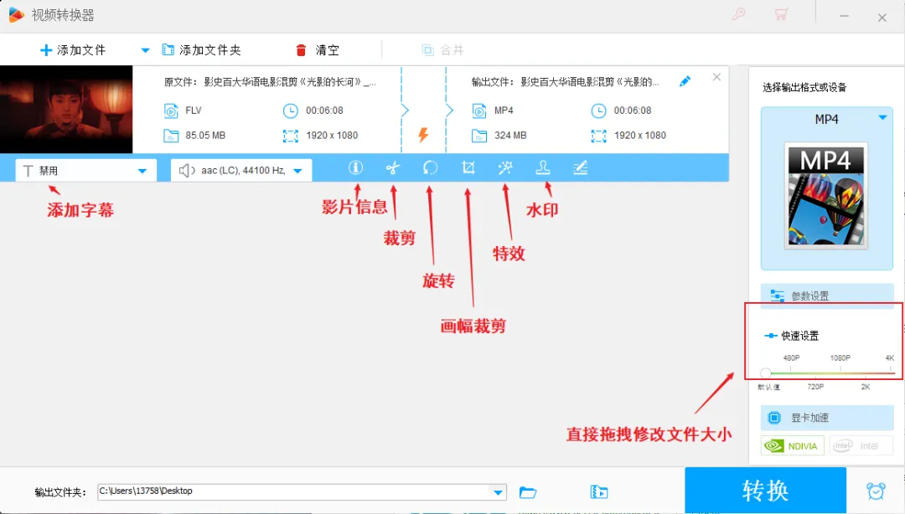The height and width of the screenshot is (514, 905).
Task: Click the Add File (添加文件) button
Action: (x=73, y=50)
